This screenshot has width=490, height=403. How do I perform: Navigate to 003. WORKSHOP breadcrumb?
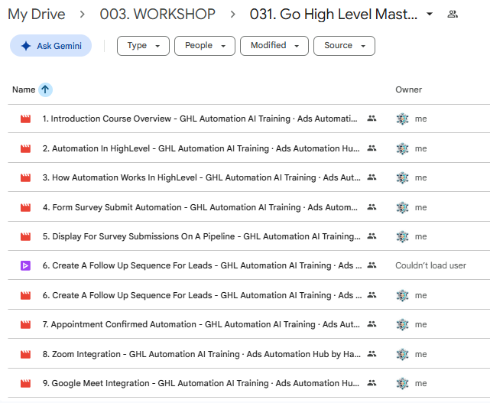click(x=157, y=15)
